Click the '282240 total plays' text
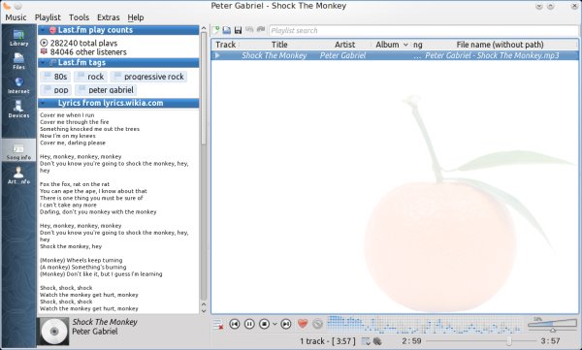 point(83,43)
